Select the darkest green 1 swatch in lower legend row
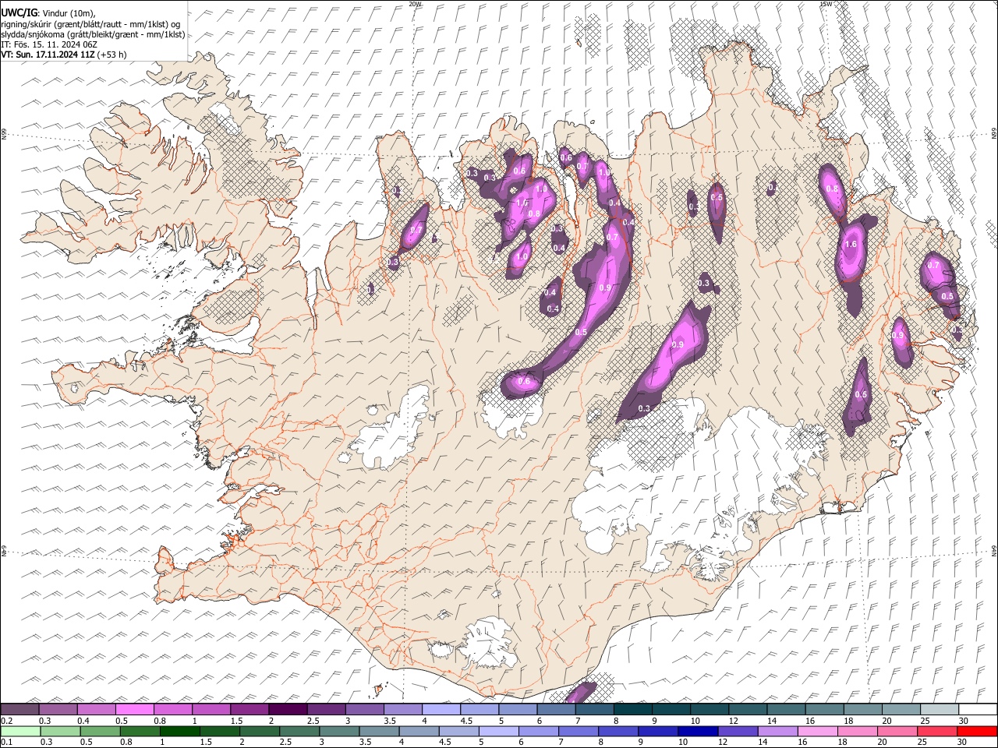 click(180, 732)
